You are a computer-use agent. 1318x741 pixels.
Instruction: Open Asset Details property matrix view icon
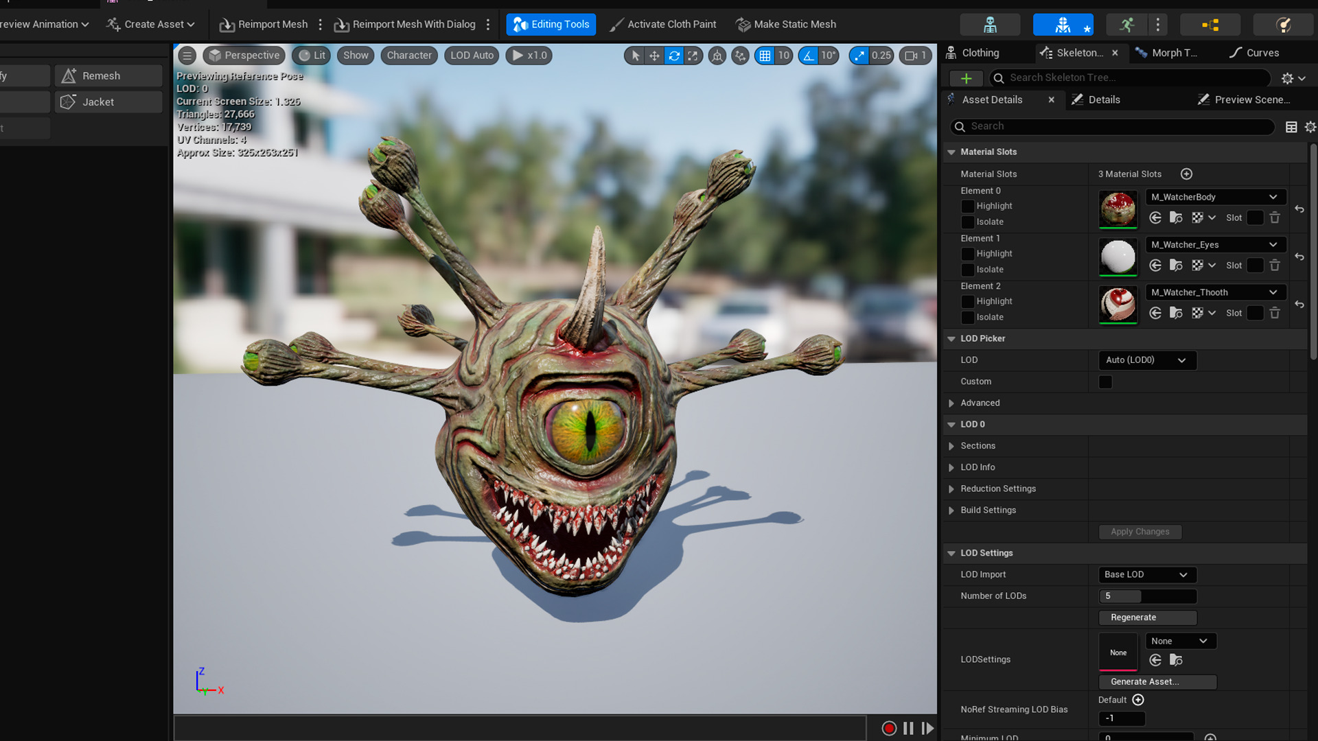pyautogui.click(x=1291, y=127)
